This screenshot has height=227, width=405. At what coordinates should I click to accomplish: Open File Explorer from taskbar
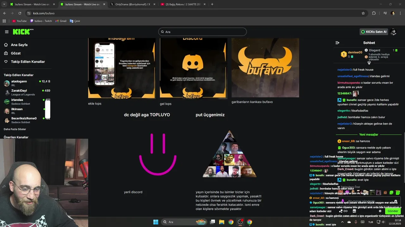click(x=222, y=222)
